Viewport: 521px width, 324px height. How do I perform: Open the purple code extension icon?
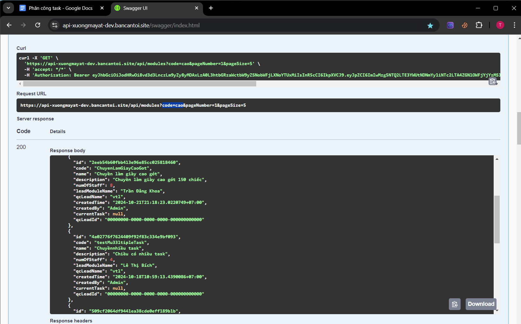point(450,25)
